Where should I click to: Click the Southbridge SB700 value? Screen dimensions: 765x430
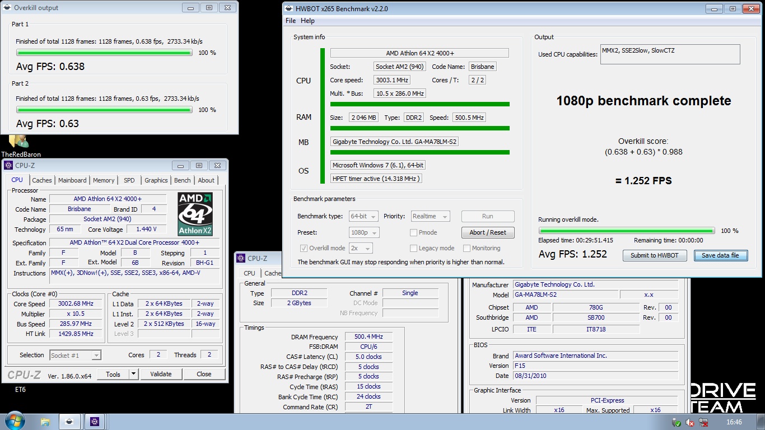point(596,317)
